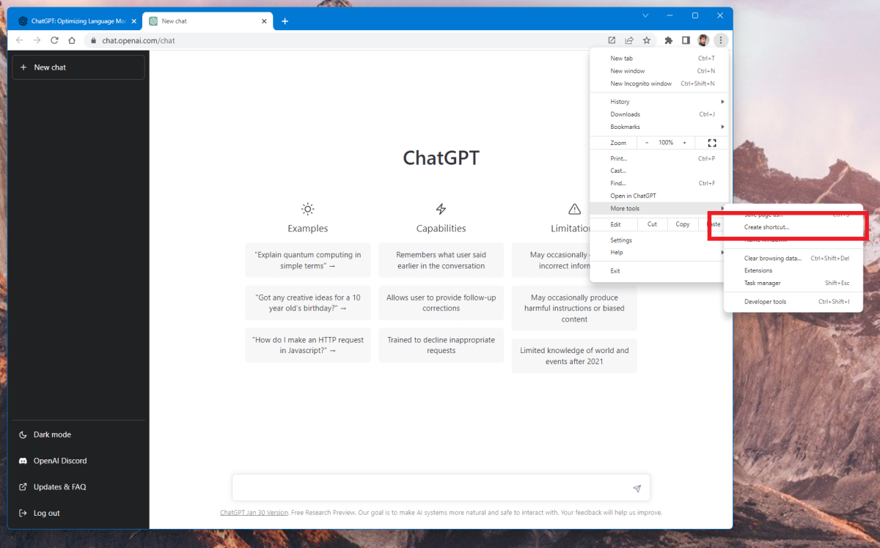Image resolution: width=880 pixels, height=548 pixels.
Task: Enter full screen via the zoom row icon
Action: coord(711,143)
